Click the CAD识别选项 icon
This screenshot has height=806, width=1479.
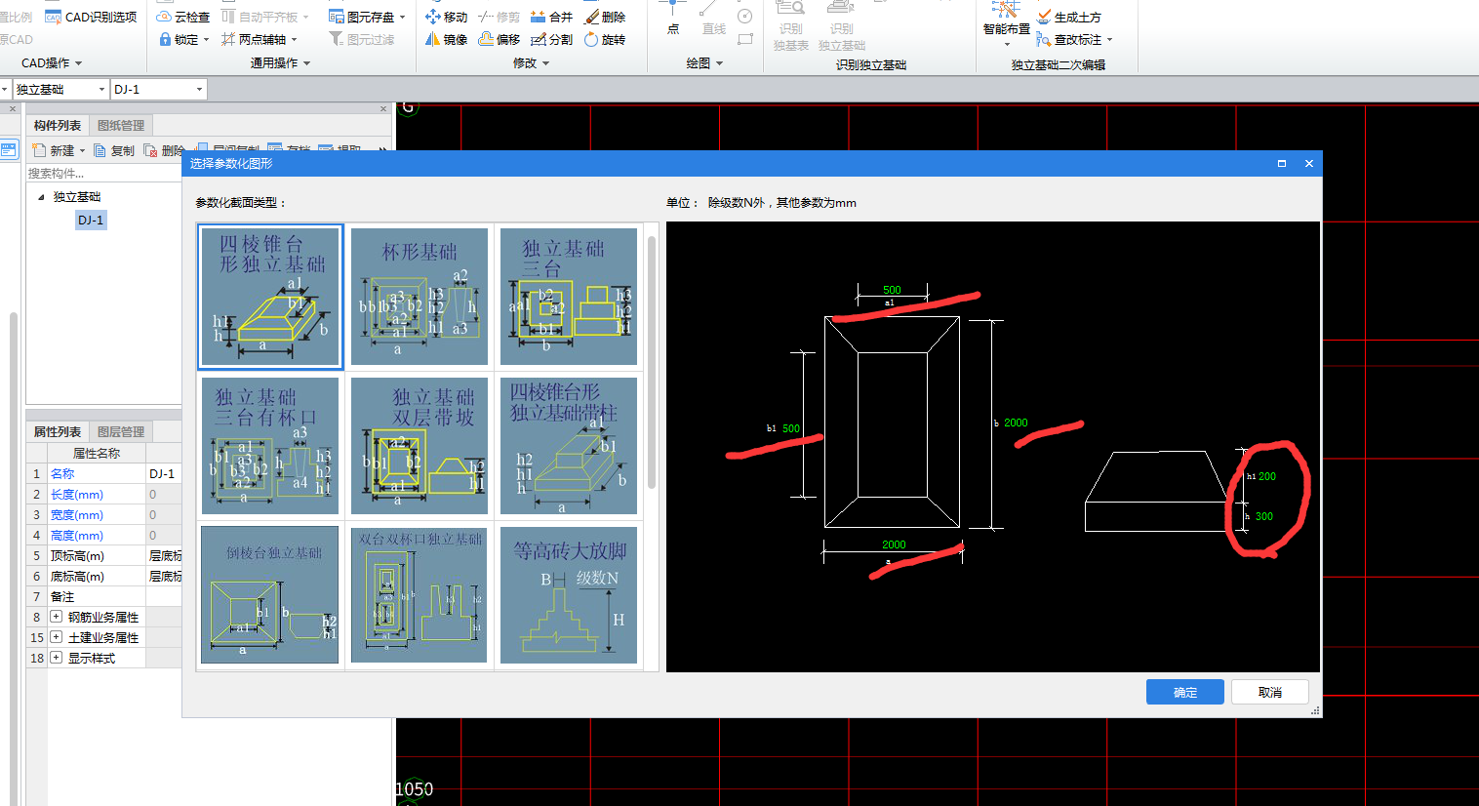pos(54,17)
